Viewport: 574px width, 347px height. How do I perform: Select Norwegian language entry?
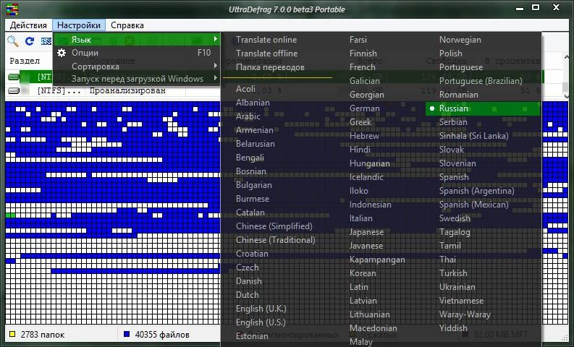[x=460, y=40]
